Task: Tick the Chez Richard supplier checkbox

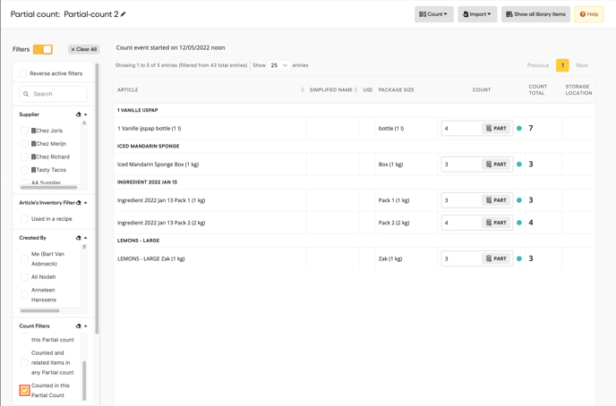Action: pos(24,156)
